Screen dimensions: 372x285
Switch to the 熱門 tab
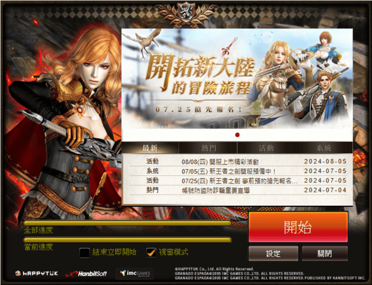coord(208,148)
